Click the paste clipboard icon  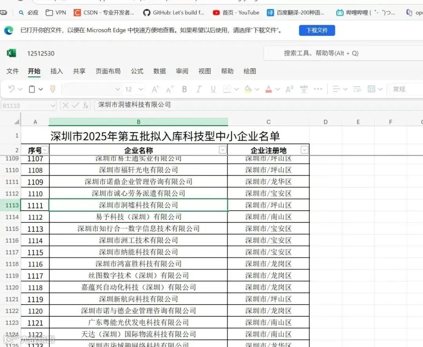point(32,89)
